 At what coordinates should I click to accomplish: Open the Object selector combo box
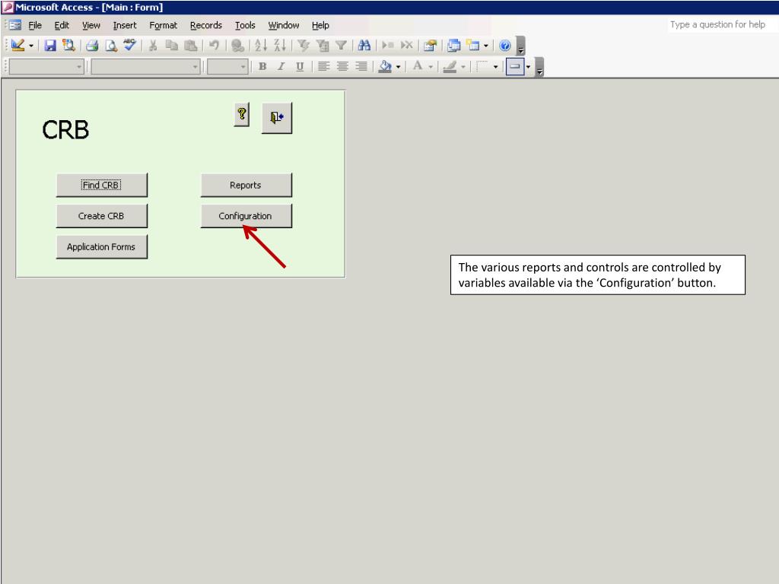click(46, 67)
